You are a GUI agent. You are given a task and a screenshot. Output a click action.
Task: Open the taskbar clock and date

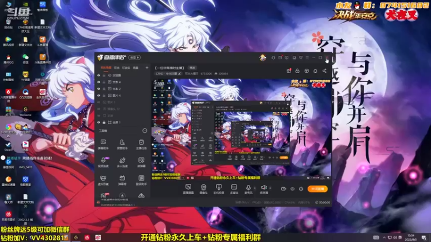(x=411, y=238)
